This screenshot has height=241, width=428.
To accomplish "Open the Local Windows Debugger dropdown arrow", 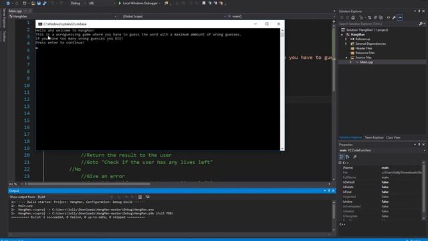I will click(160, 3).
